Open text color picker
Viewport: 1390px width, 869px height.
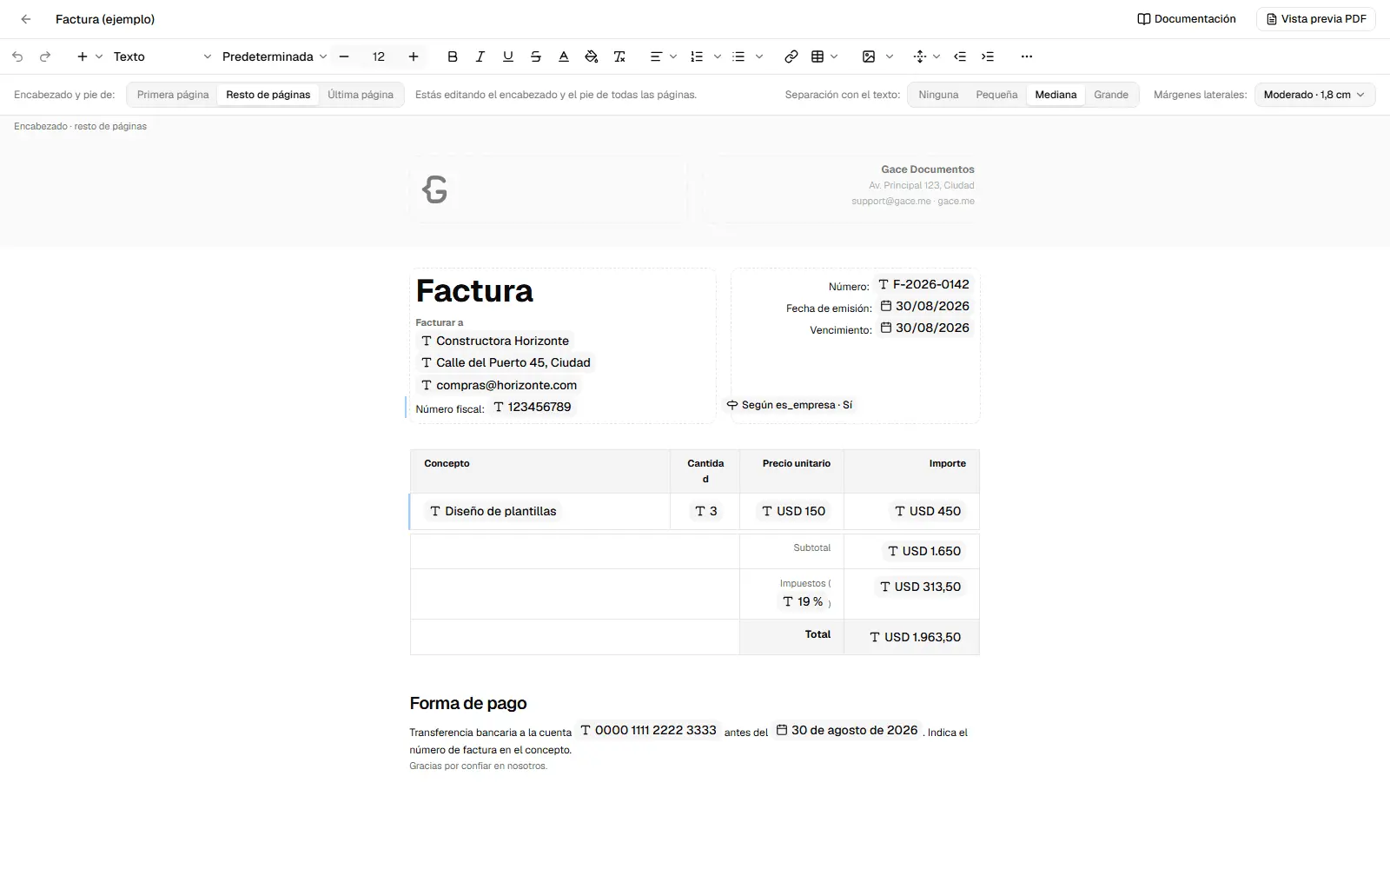[564, 56]
